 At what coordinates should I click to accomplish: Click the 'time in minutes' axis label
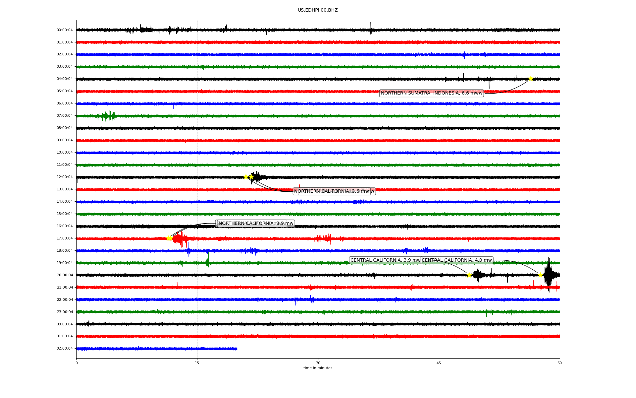coord(318,368)
